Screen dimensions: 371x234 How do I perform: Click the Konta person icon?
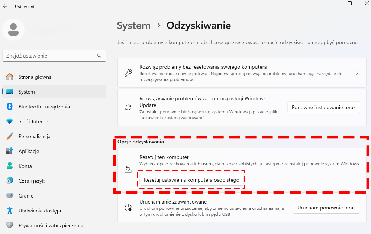pyautogui.click(x=10, y=166)
